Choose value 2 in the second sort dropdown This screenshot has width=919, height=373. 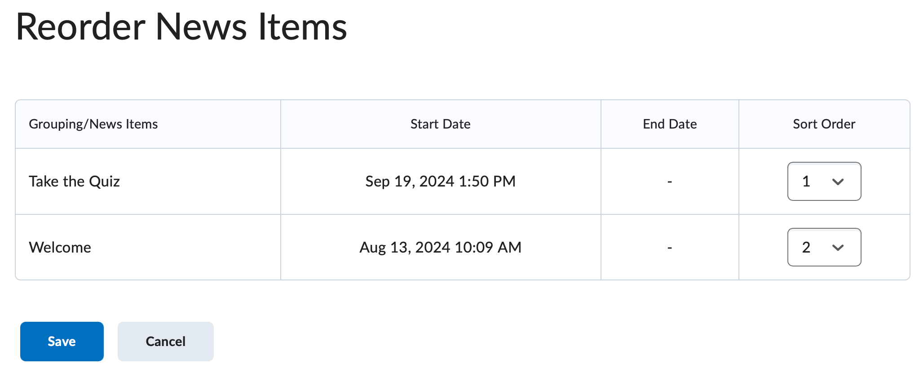[x=824, y=247]
